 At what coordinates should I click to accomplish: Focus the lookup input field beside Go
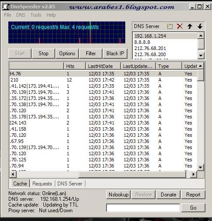click(x=143, y=208)
